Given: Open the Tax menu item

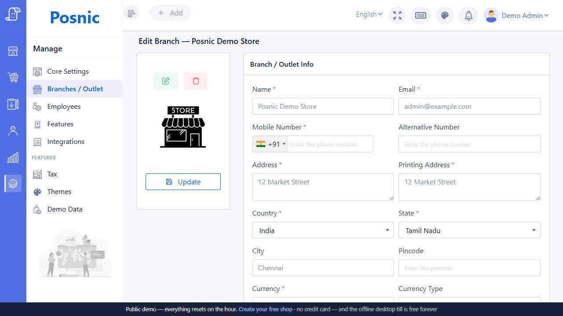Looking at the screenshot, I should (74, 174).
